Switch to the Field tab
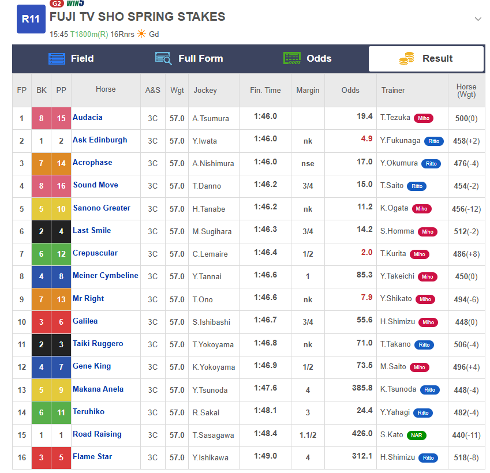This screenshot has width=490, height=473. point(71,58)
